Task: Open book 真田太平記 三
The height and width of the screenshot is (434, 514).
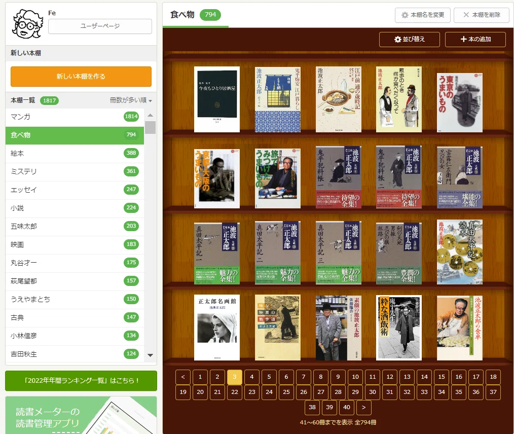Action: point(338,252)
